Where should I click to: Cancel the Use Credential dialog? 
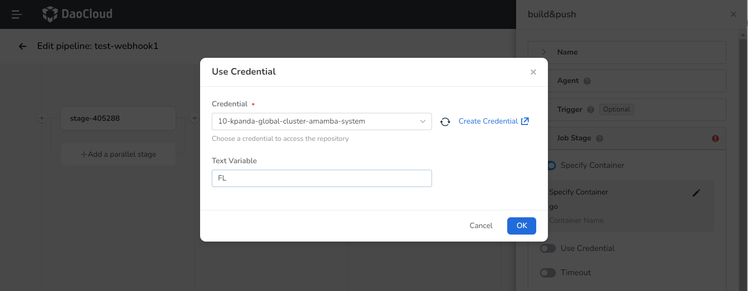tap(481, 226)
